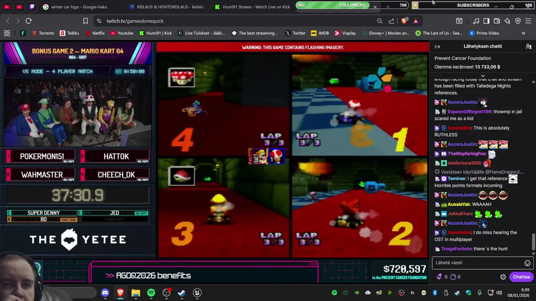Open Spotify from taskbar
This screenshot has width=536, height=301.
click(151, 293)
